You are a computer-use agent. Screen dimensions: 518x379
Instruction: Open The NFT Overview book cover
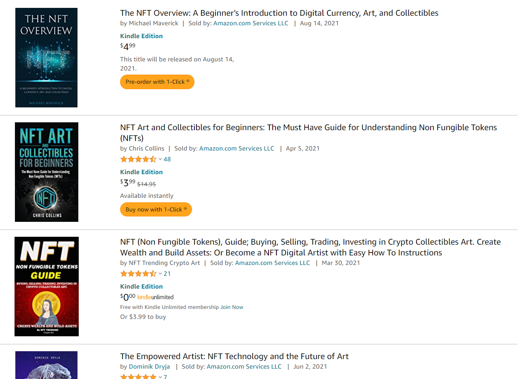click(46, 58)
